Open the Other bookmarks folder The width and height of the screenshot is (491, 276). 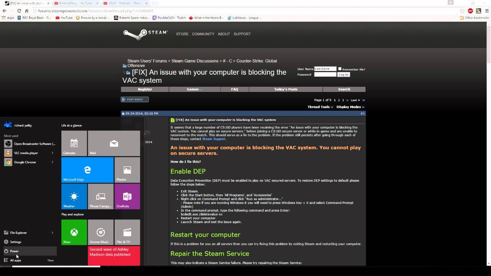tap(474, 18)
